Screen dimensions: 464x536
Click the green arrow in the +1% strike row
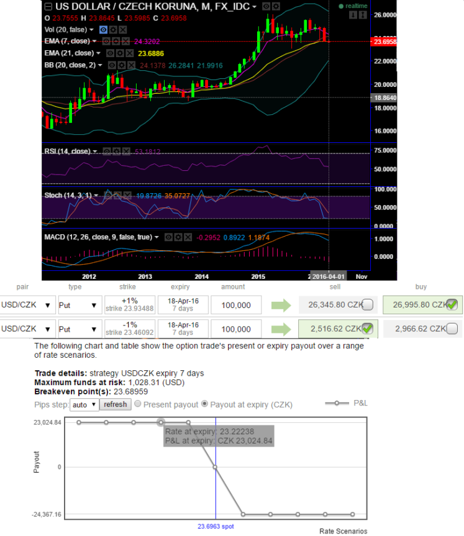[x=281, y=305]
